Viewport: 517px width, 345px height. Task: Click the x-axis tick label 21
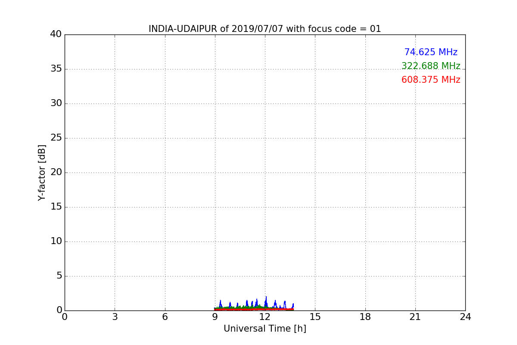click(x=415, y=317)
